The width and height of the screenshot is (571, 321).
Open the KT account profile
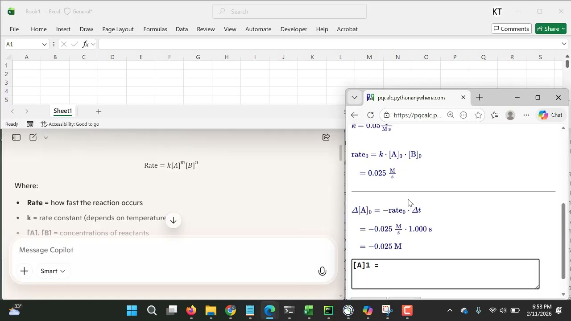point(497,12)
